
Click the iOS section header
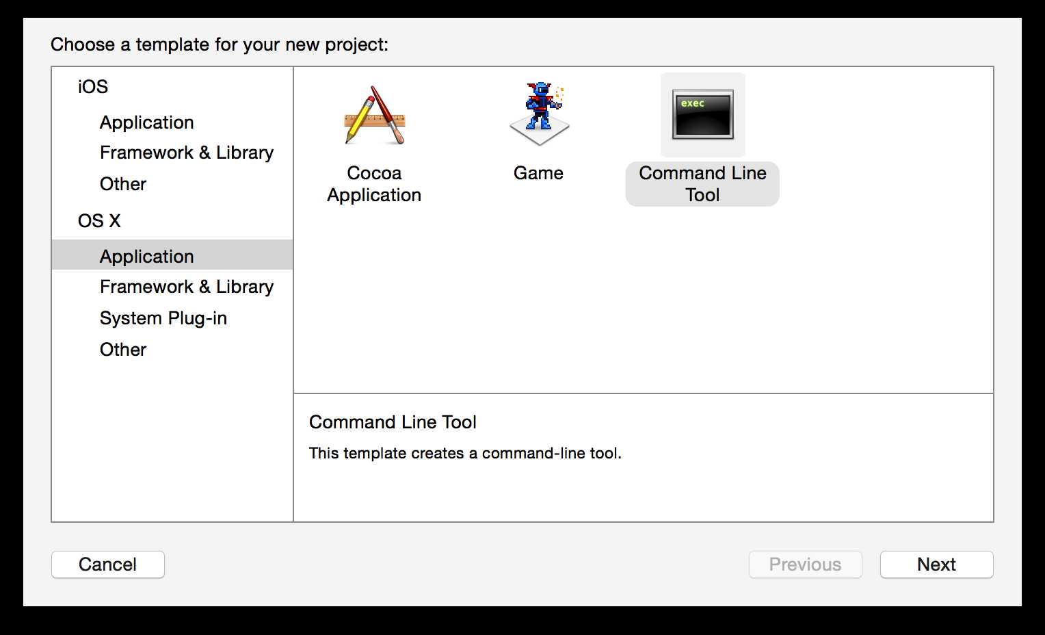[93, 87]
